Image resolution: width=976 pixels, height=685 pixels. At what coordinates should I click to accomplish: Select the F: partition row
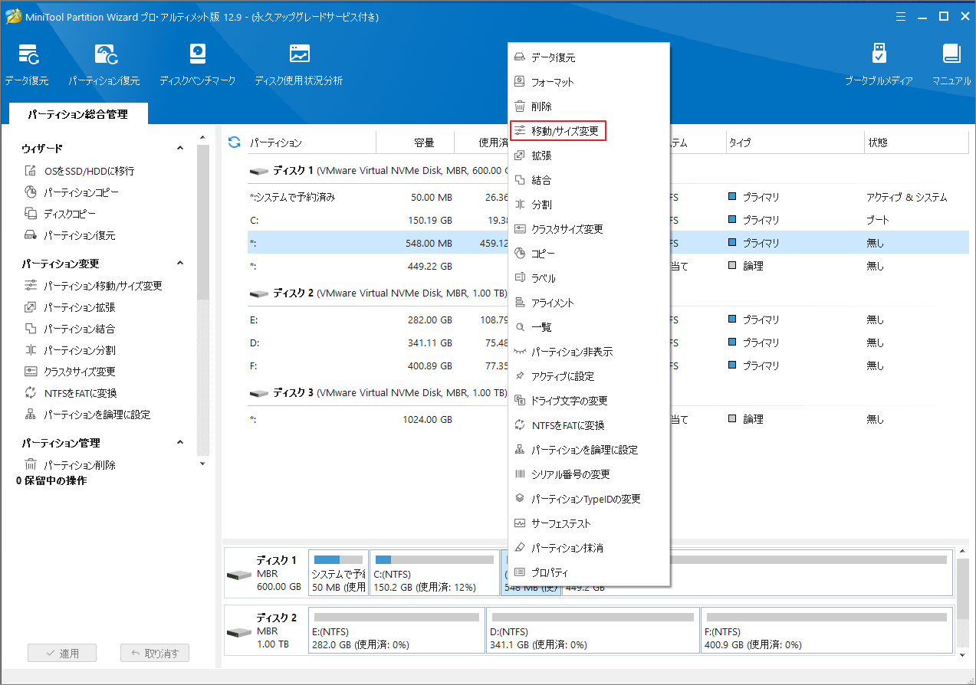point(608,365)
